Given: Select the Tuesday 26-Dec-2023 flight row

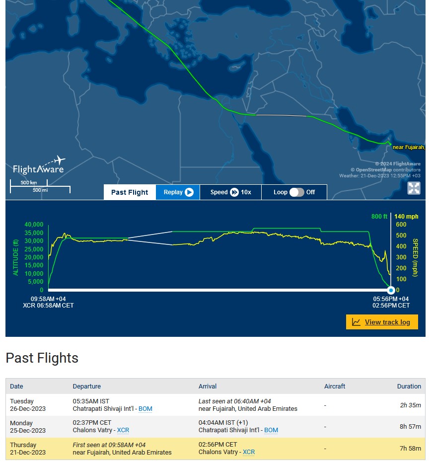Looking at the screenshot, I should 216,405.
